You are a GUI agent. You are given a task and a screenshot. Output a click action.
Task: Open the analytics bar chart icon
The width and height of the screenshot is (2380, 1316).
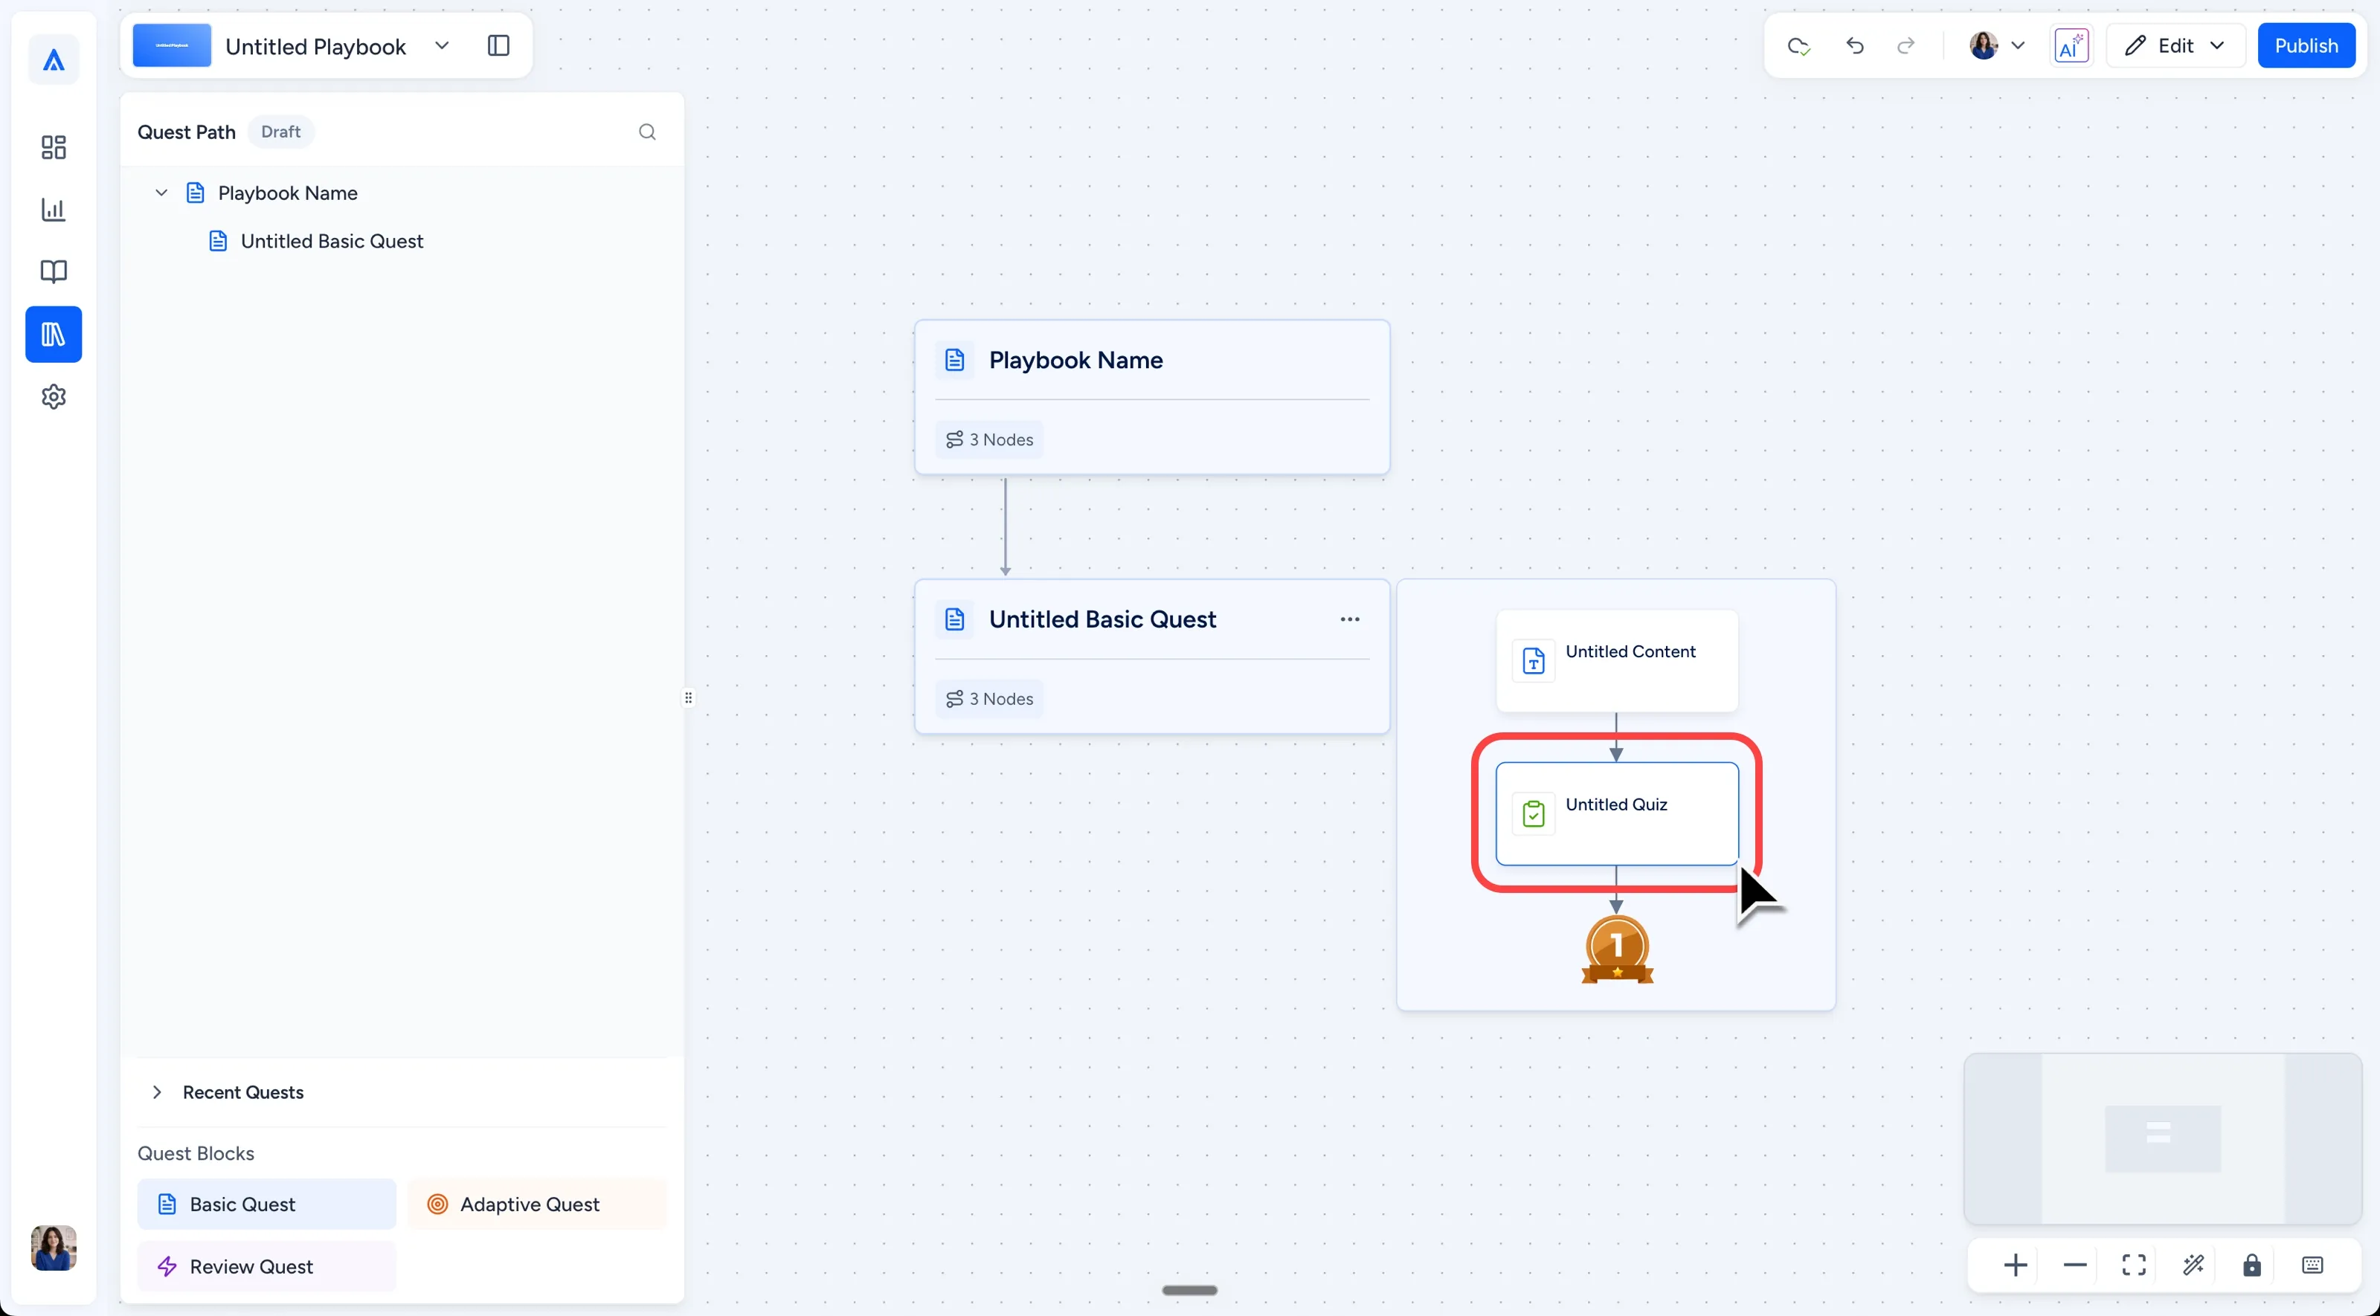54,210
